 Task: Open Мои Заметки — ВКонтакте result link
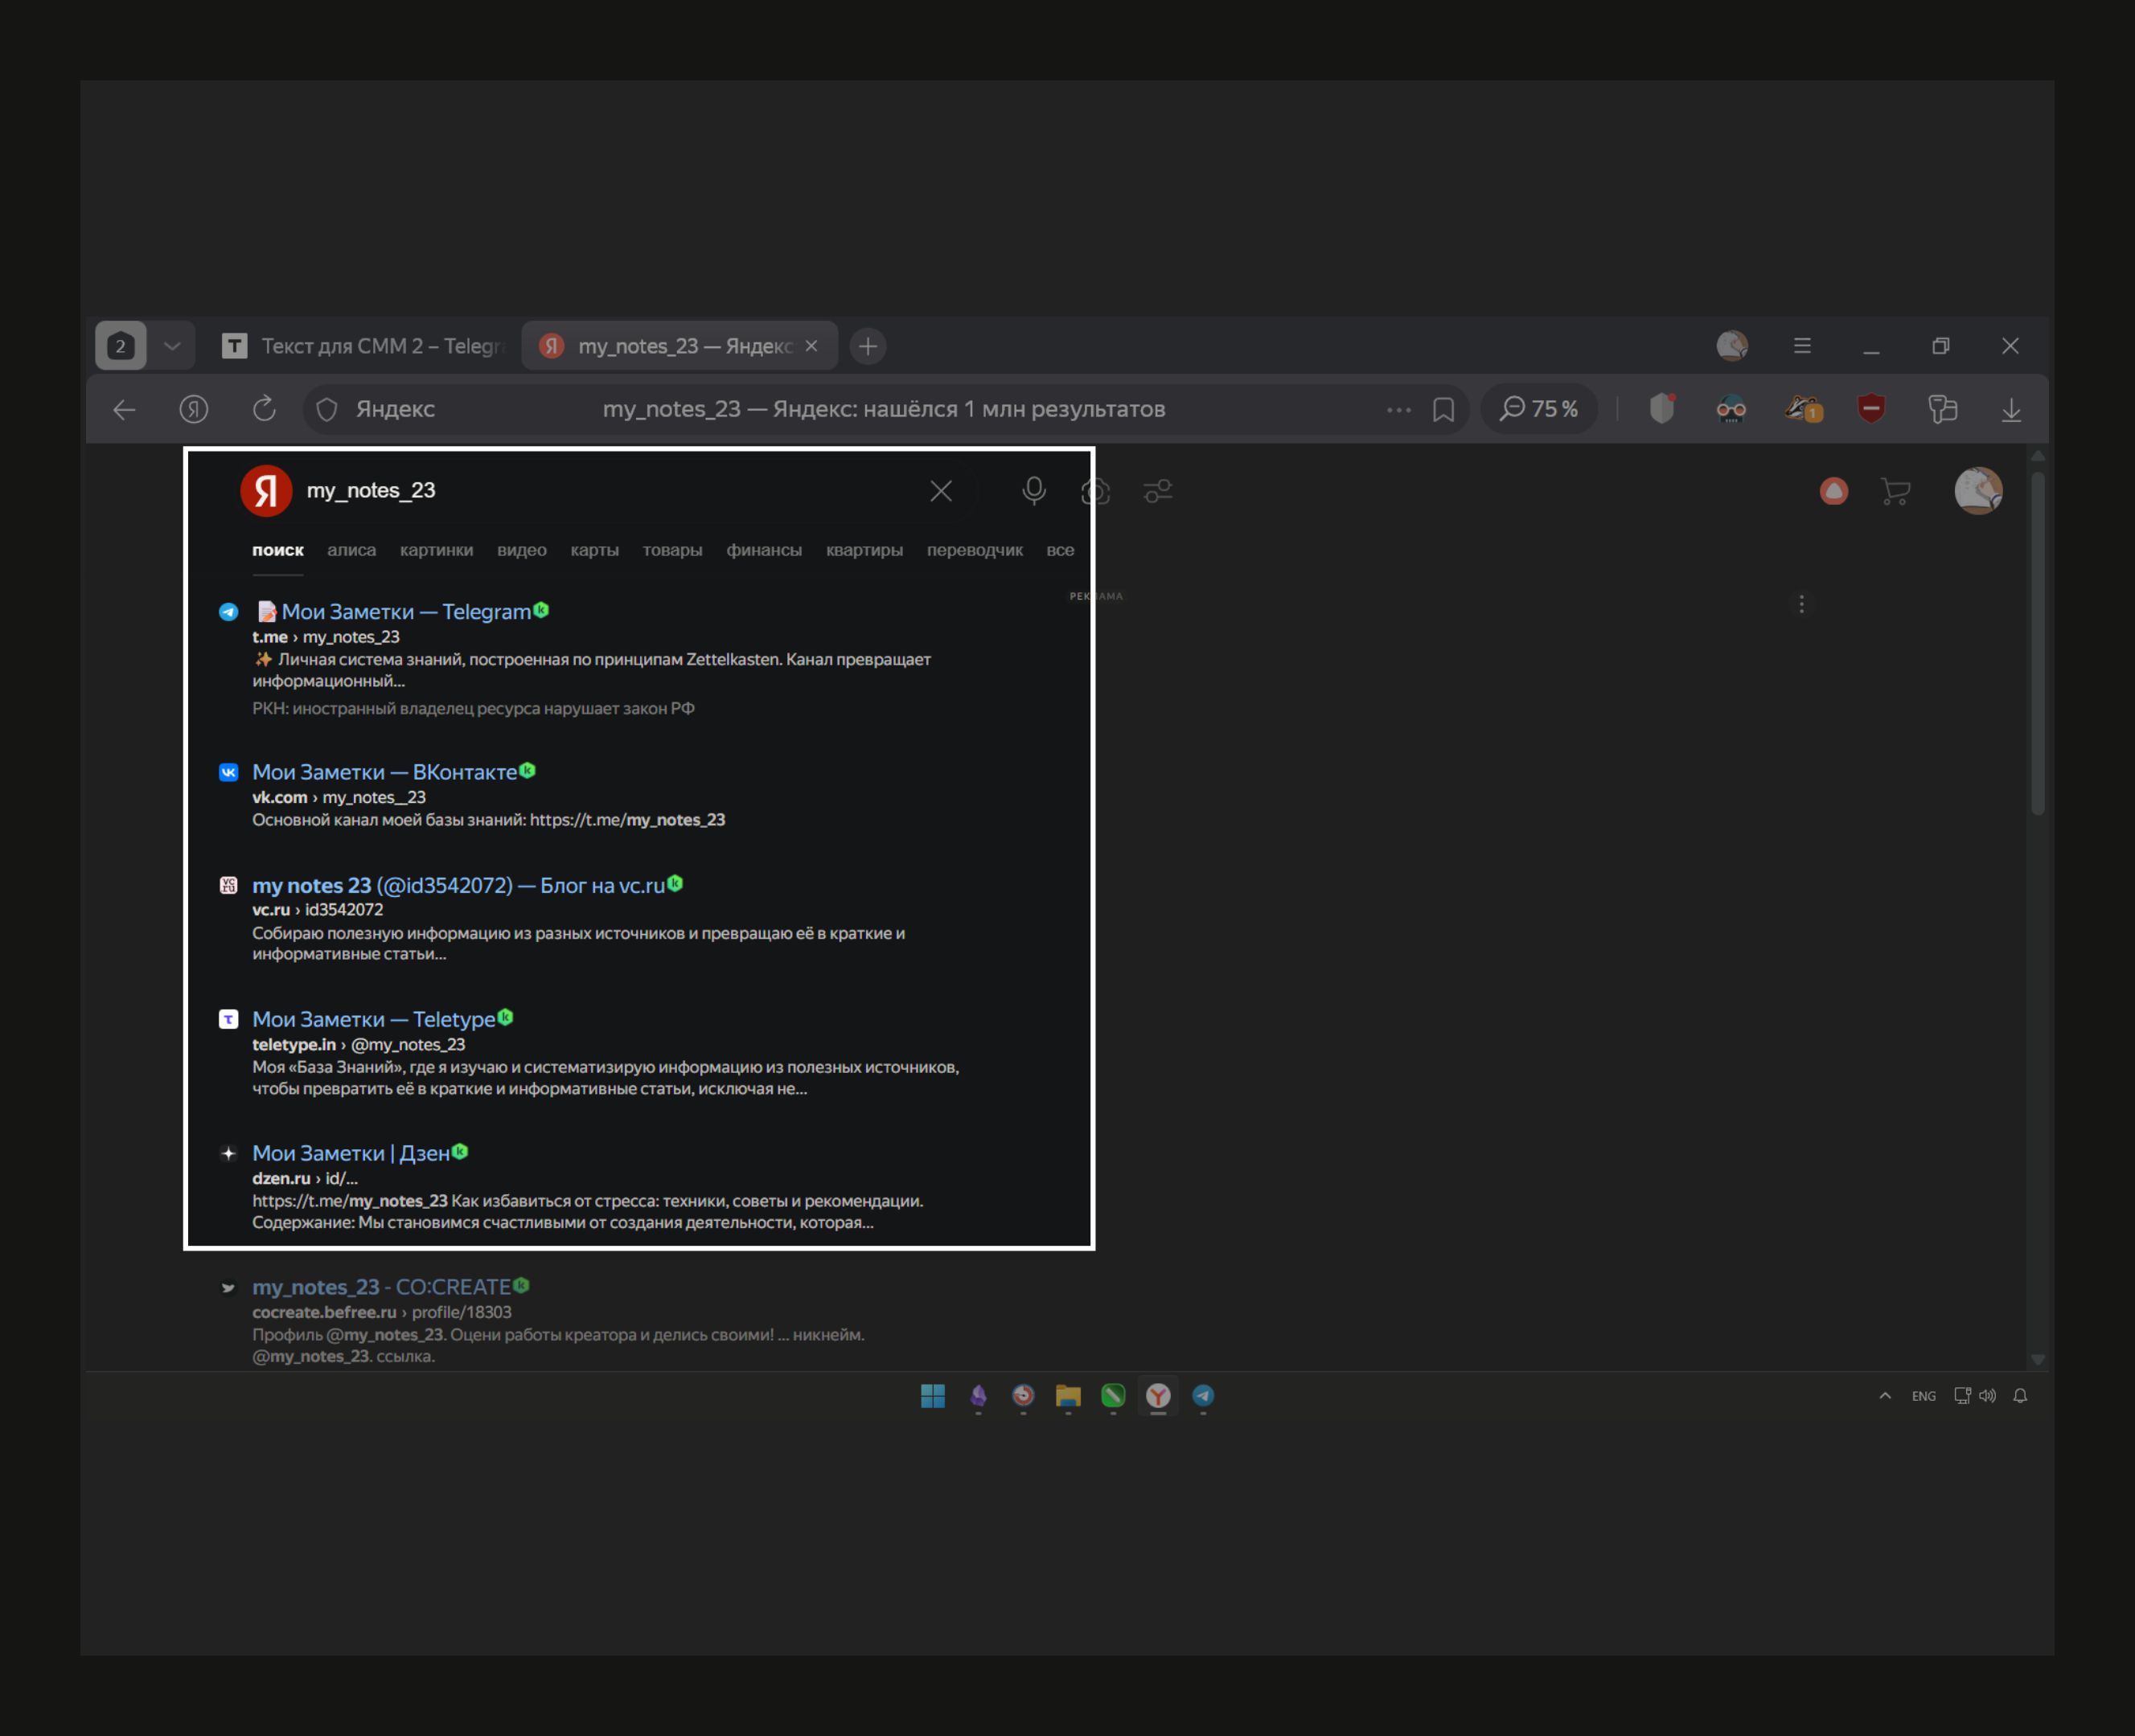point(384,772)
